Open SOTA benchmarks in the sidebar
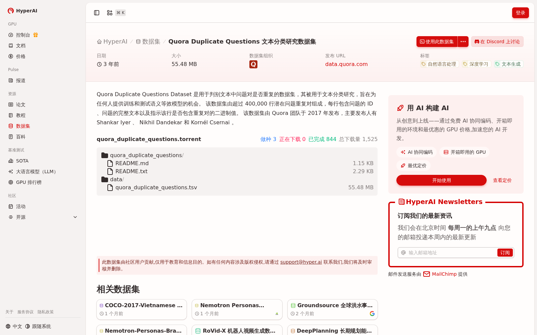This screenshot has width=537, height=335. (x=43, y=161)
